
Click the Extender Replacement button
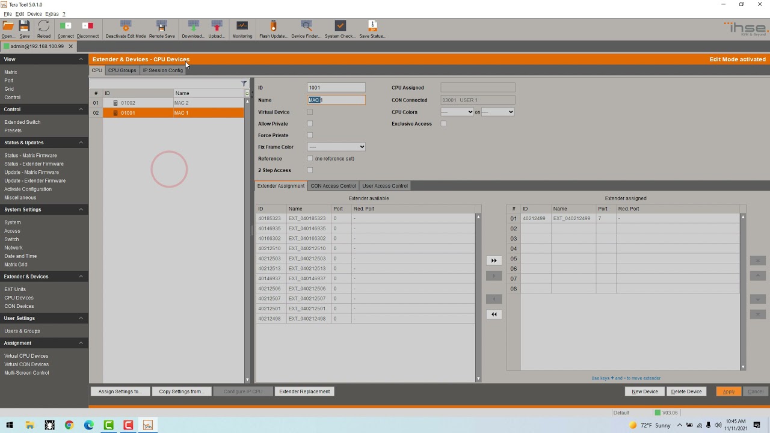tap(304, 392)
